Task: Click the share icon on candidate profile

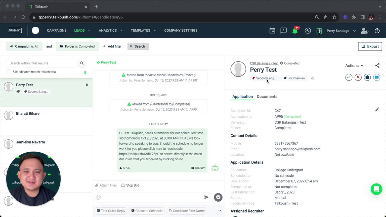Action: (377, 65)
